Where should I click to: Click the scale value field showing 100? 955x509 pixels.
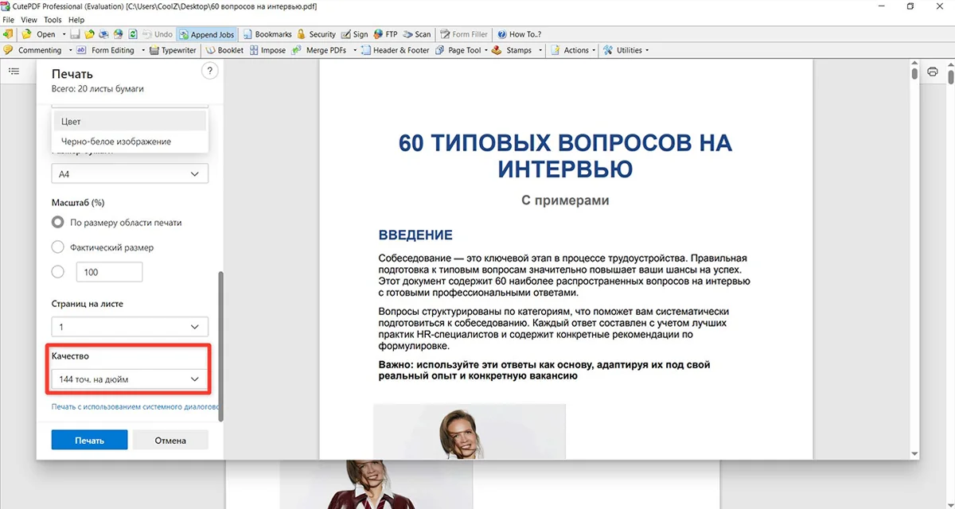(x=109, y=272)
